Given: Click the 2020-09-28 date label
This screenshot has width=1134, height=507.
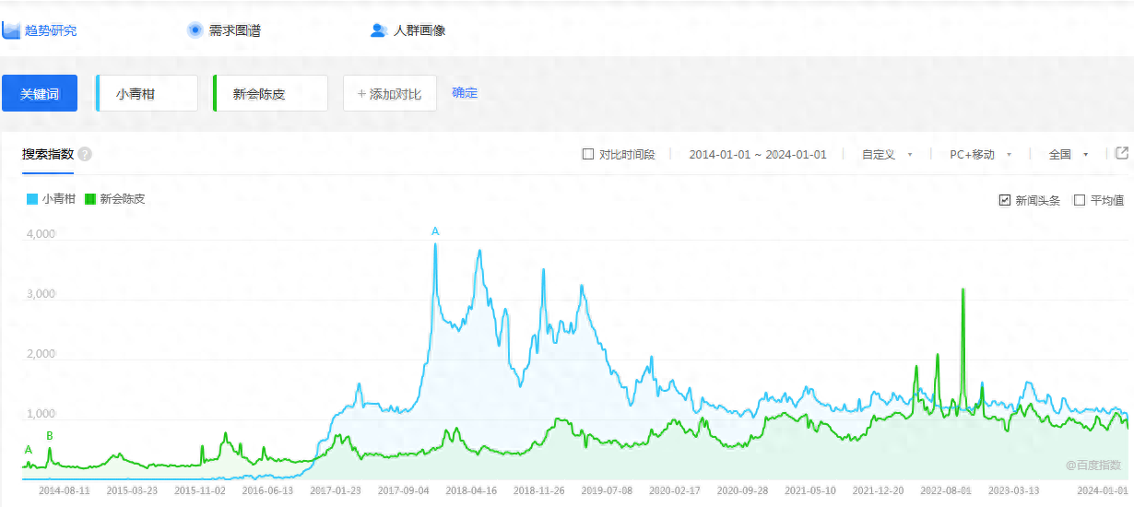Looking at the screenshot, I should (742, 490).
